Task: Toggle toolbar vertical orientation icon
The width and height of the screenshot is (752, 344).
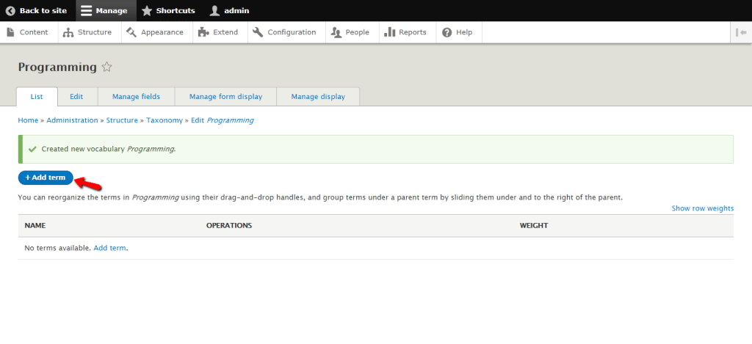Action: click(x=741, y=32)
